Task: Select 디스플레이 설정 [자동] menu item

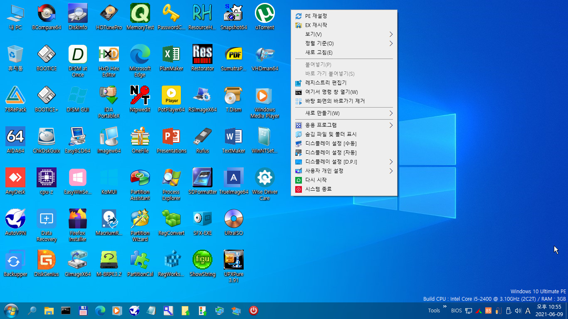Action: click(344, 152)
